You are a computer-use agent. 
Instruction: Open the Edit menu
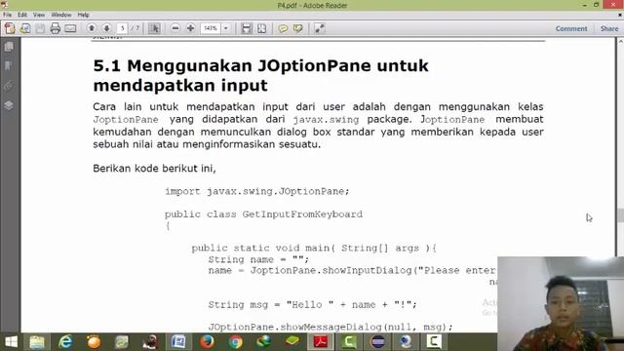point(22,15)
